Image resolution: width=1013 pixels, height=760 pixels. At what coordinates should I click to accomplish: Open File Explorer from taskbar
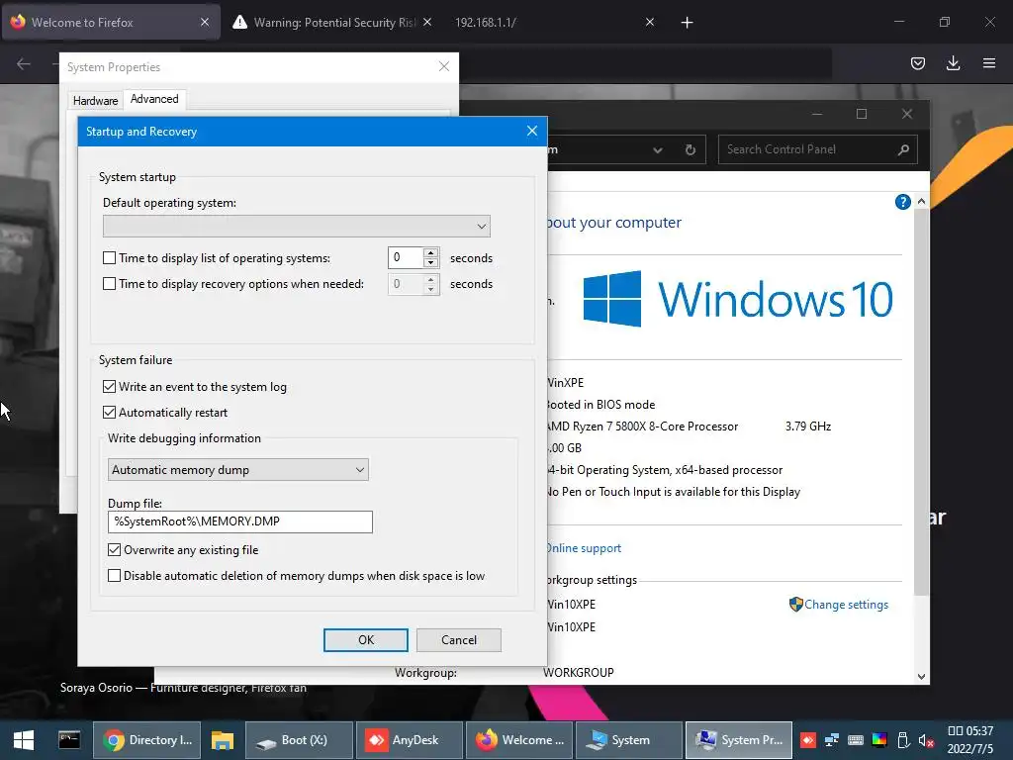(223, 740)
